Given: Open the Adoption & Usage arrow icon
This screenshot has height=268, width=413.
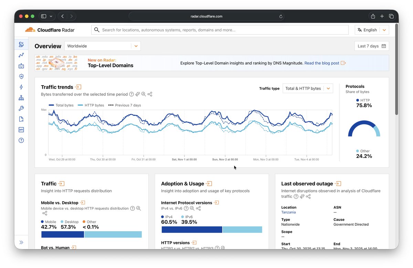Looking at the screenshot, I should [x=209, y=184].
